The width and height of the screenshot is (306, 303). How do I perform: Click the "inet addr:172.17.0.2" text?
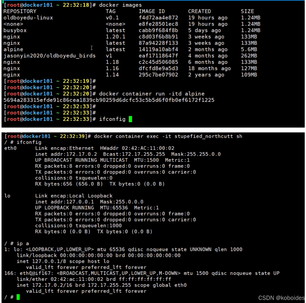click(x=66, y=154)
